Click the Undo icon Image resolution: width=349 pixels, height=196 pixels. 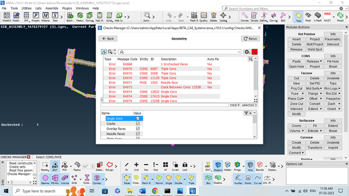tap(169, 17)
